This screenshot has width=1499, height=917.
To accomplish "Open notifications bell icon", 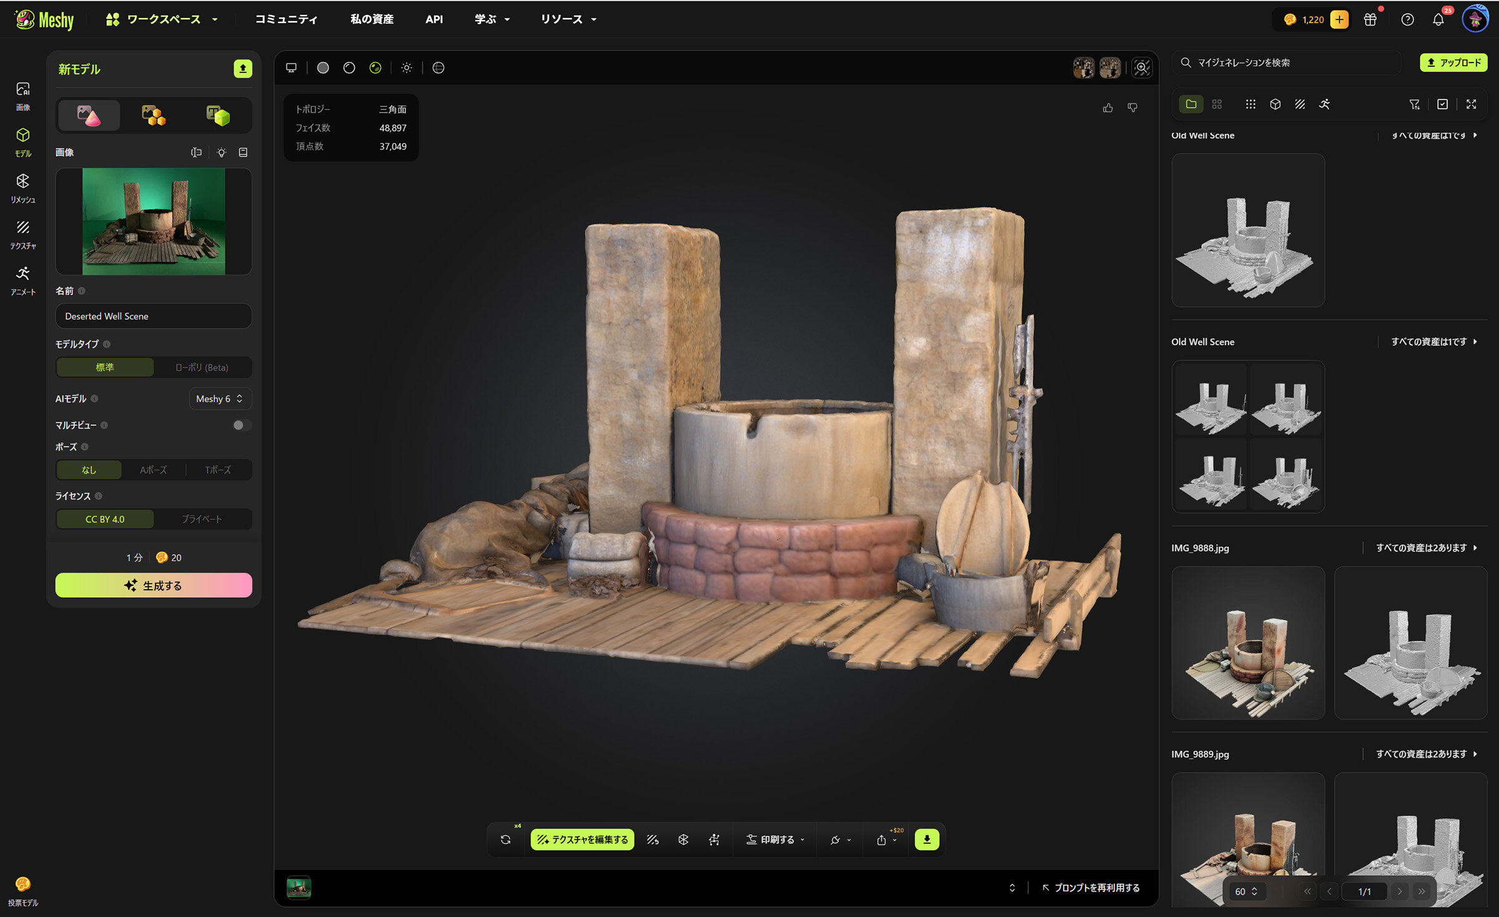I will point(1438,19).
